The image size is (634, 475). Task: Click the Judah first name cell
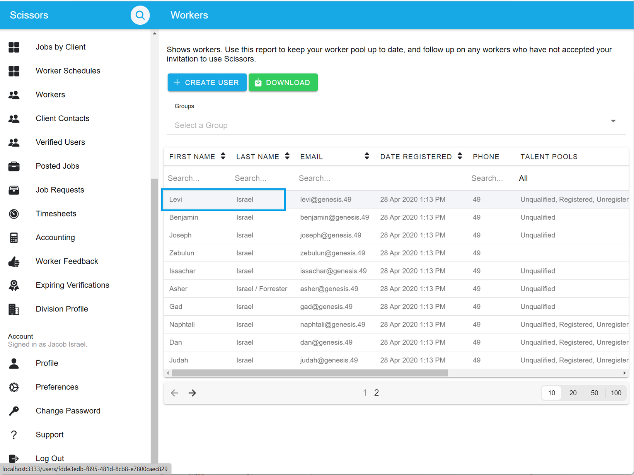point(179,360)
